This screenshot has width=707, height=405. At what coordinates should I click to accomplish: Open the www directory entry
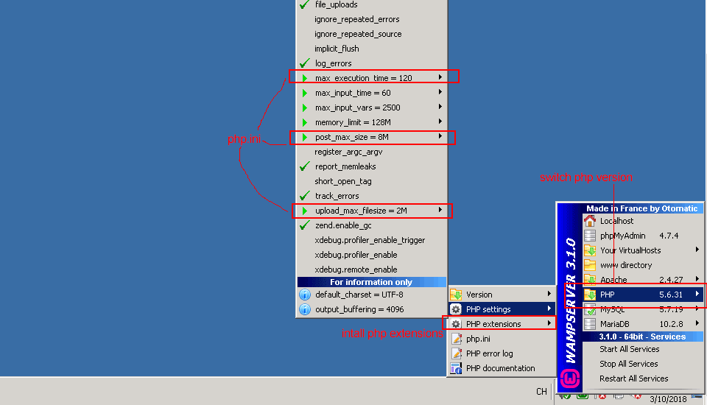click(642, 265)
